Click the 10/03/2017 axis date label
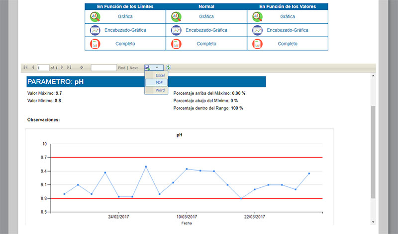This screenshot has width=398, height=234. pos(187,217)
